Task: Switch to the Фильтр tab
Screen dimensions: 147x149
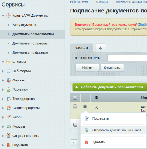Action: pos(81,48)
